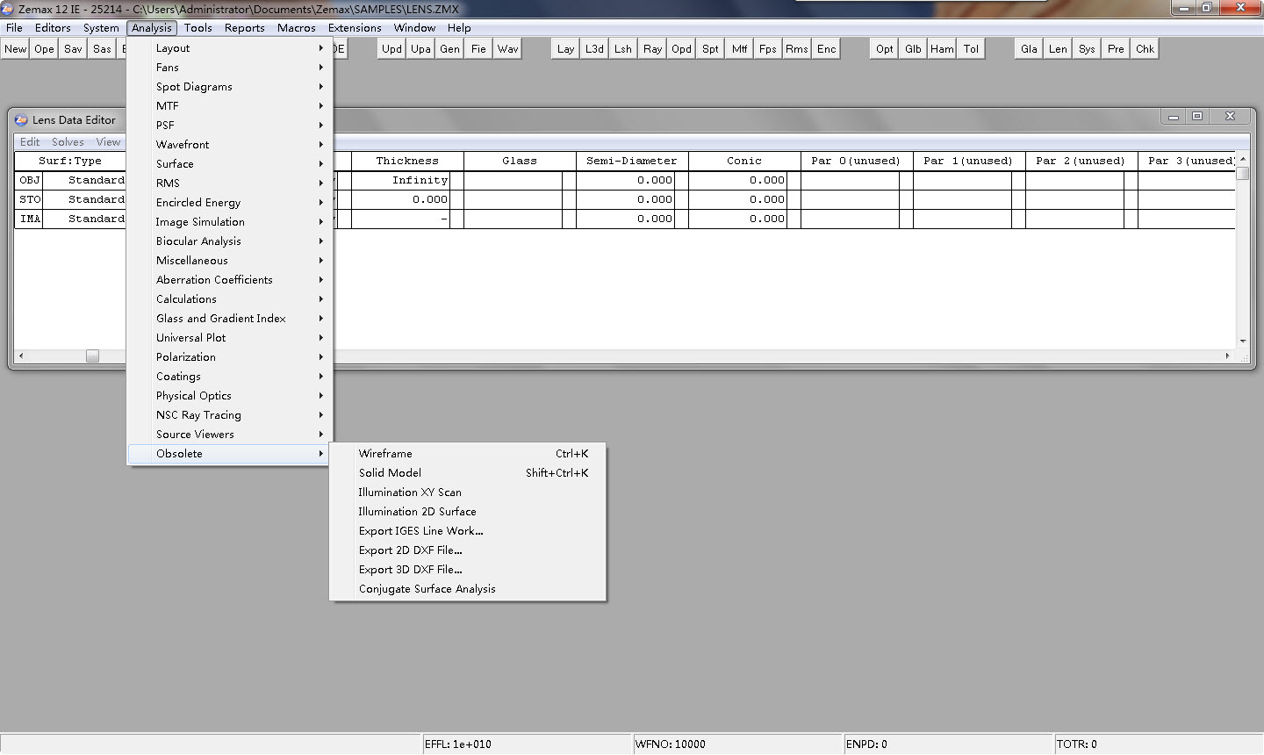
Task: Expand the PSF submenu
Action: [x=228, y=126]
